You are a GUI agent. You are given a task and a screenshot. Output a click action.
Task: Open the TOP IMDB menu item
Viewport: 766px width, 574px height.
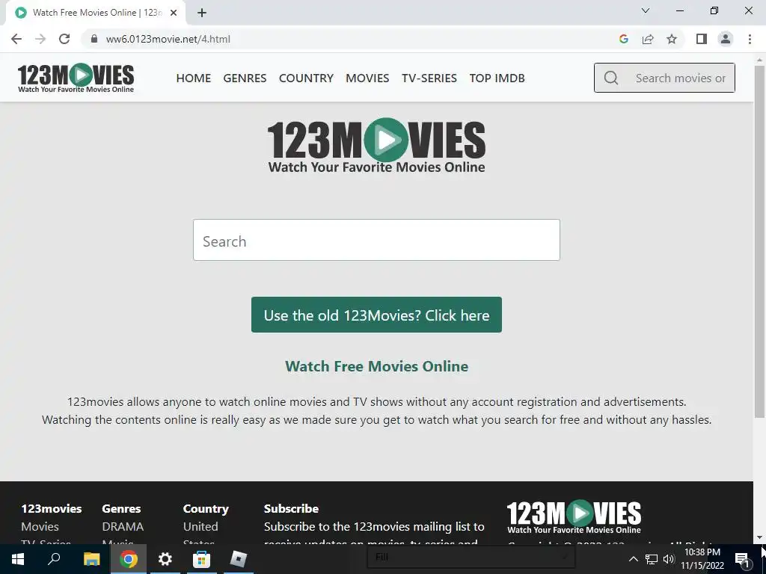497,78
